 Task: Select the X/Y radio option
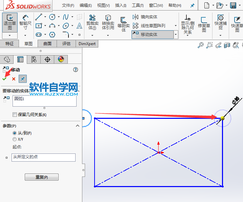point(15,139)
